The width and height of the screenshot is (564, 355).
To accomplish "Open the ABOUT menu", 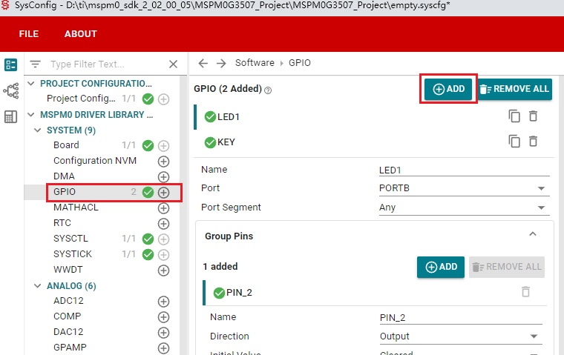I will (80, 33).
